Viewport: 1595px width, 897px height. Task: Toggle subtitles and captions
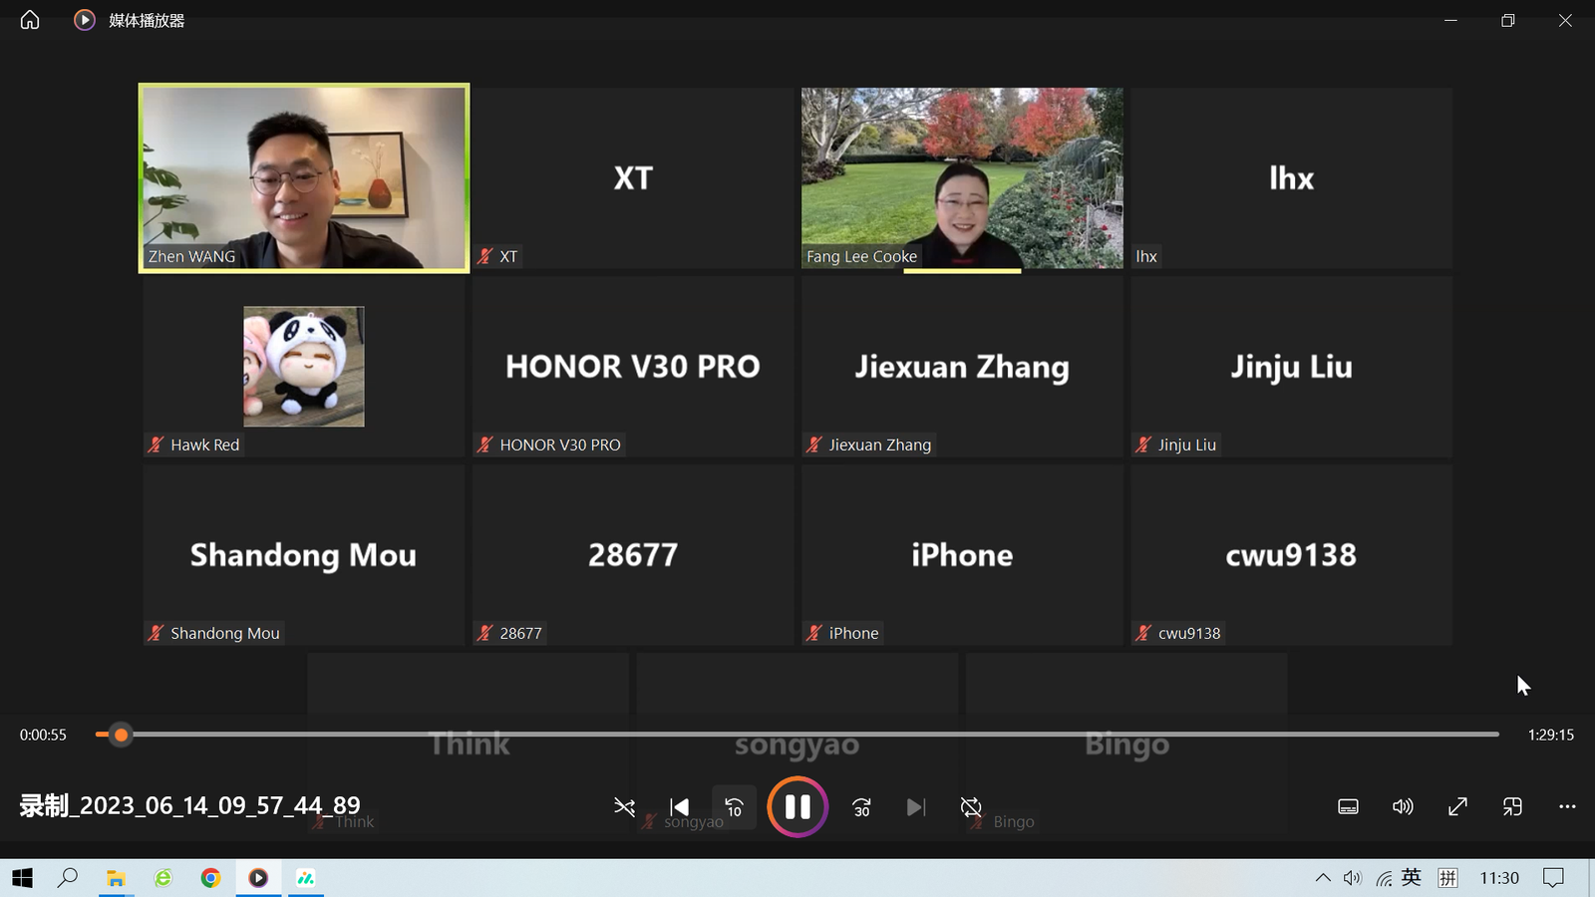[1348, 806]
